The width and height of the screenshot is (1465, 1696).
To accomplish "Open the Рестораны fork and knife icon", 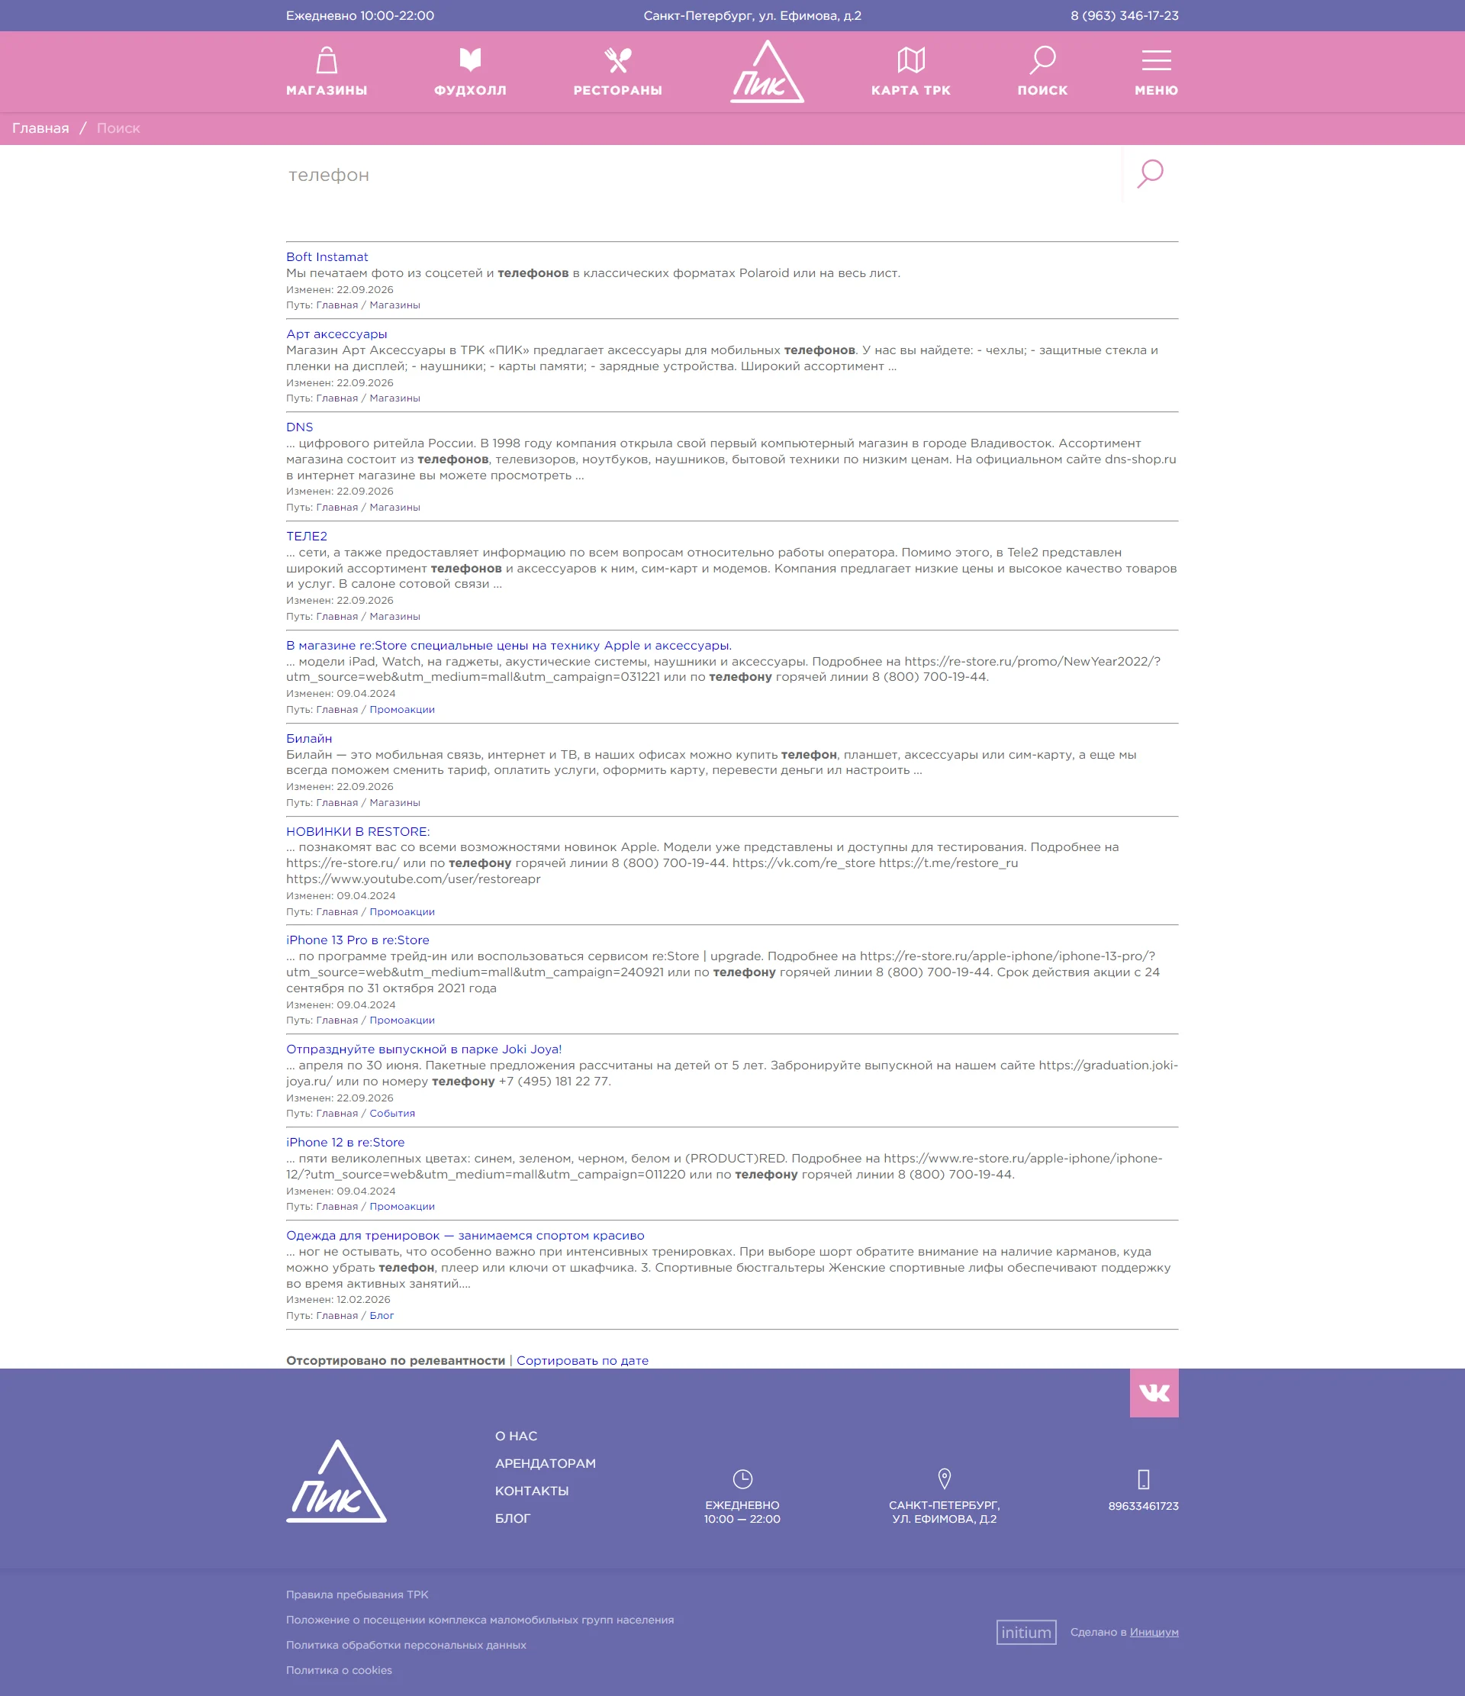I will click(618, 60).
